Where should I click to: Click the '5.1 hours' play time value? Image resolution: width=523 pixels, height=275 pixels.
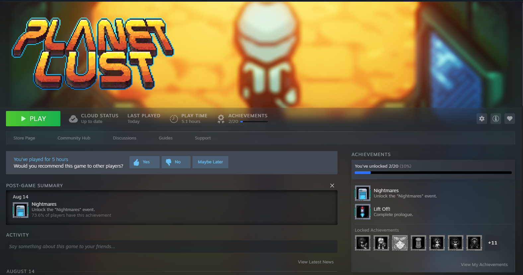(x=191, y=122)
